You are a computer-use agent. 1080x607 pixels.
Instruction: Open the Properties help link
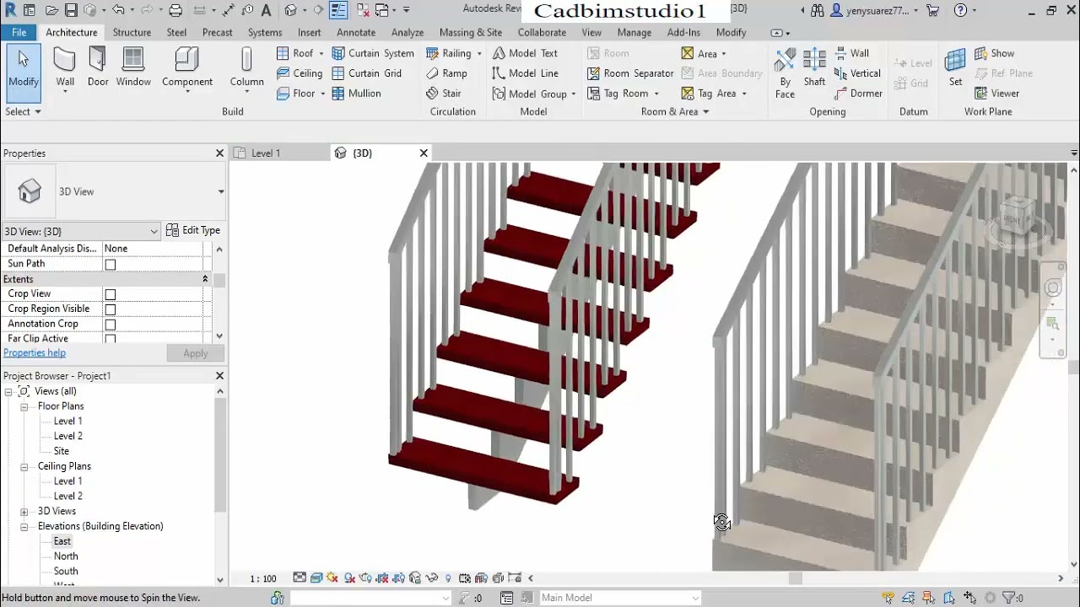point(35,353)
